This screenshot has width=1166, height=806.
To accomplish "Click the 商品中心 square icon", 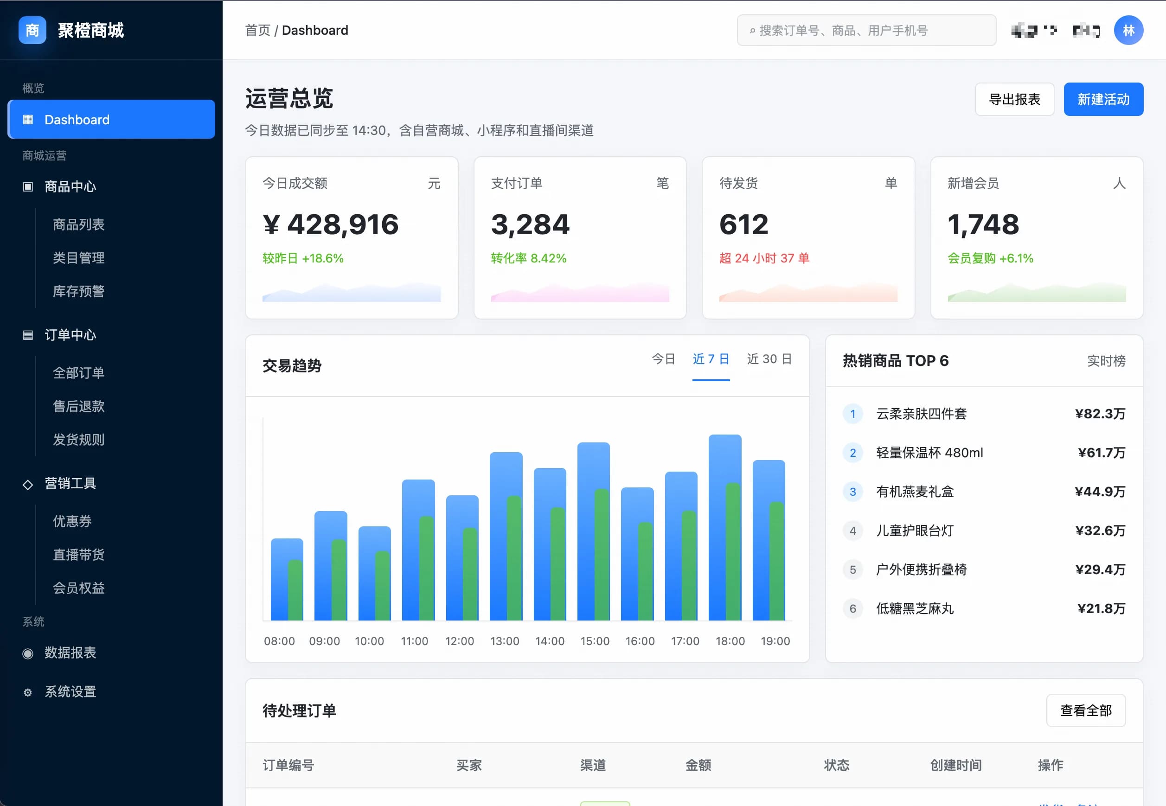I will click(28, 187).
